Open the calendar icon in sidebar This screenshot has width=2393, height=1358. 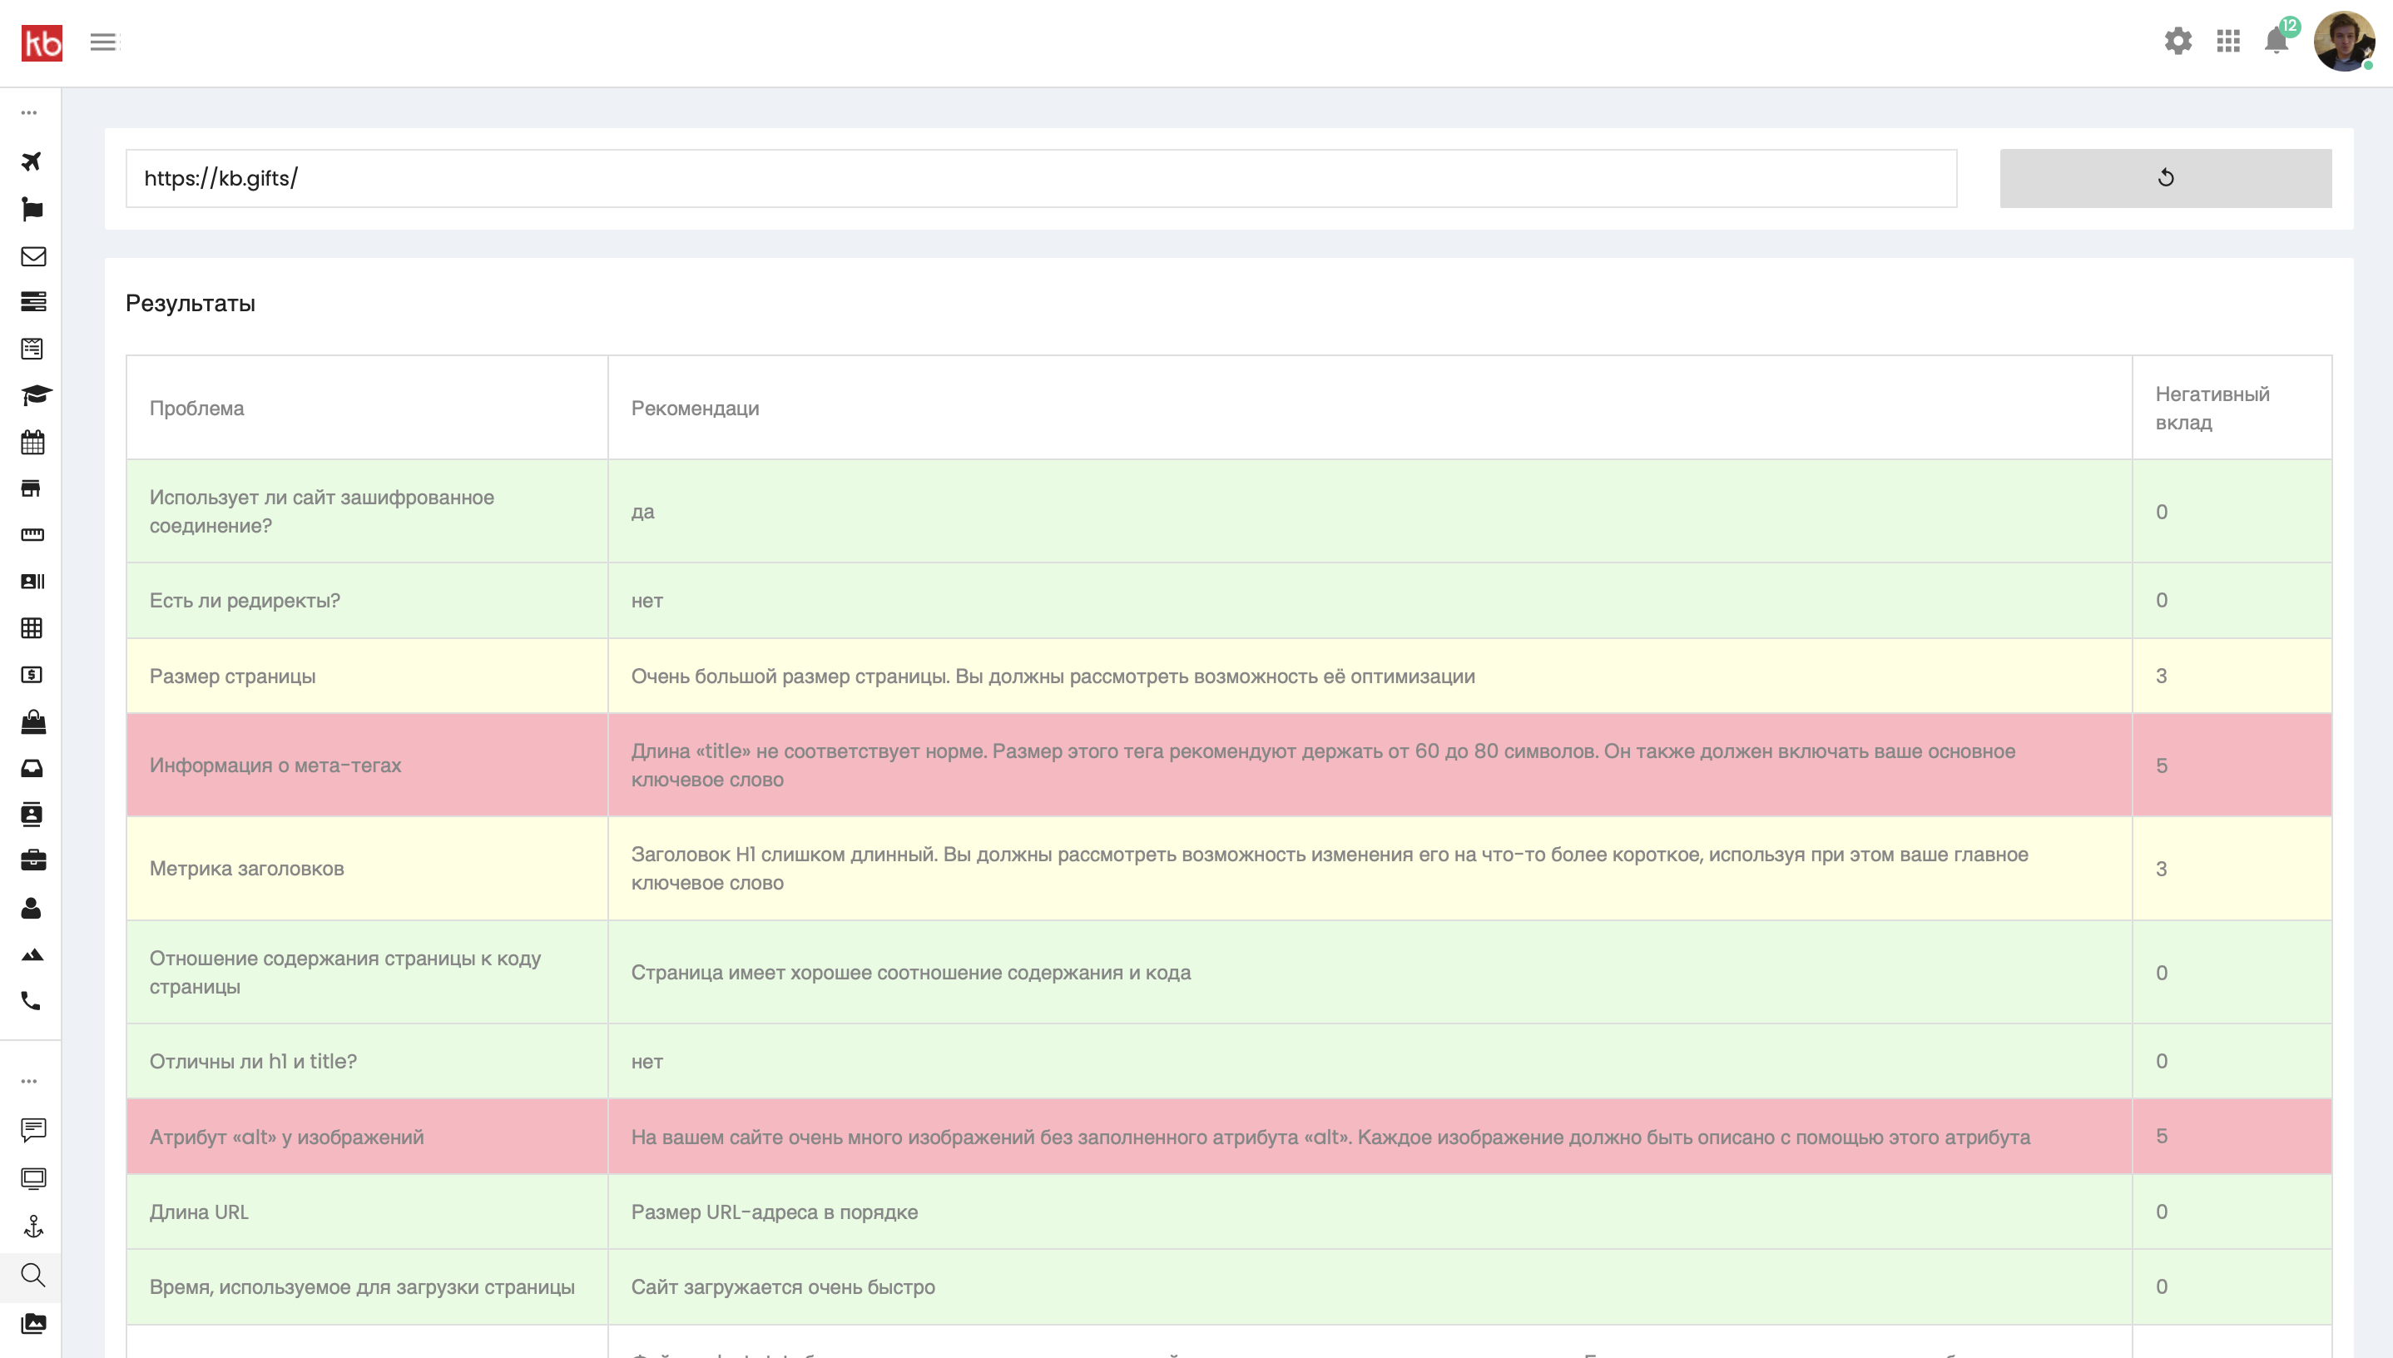coord(32,442)
